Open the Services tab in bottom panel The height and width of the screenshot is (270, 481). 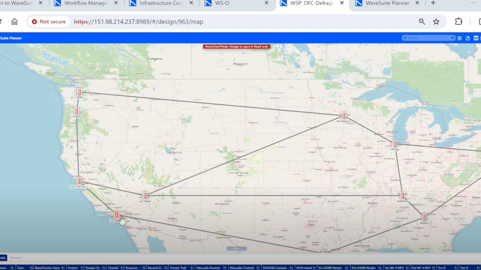coord(16,258)
